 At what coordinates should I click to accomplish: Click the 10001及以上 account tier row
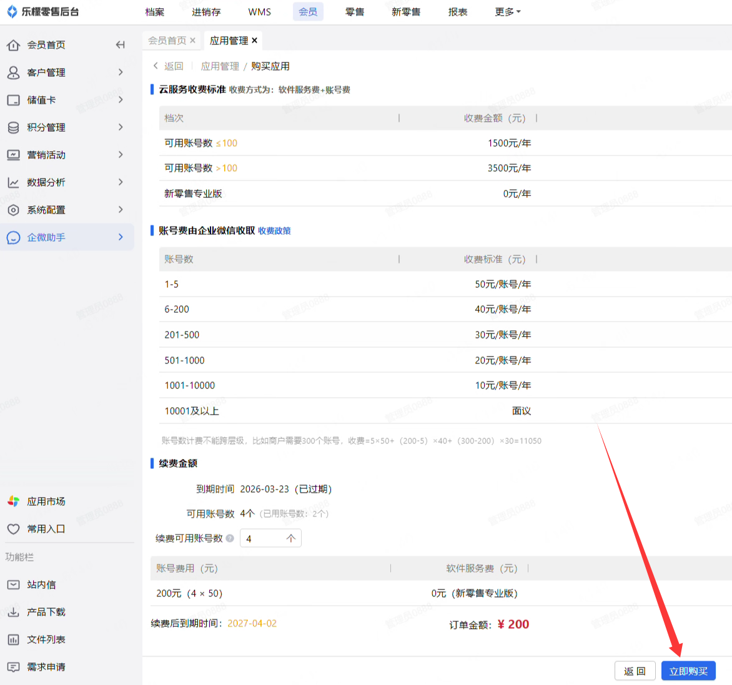coord(445,411)
